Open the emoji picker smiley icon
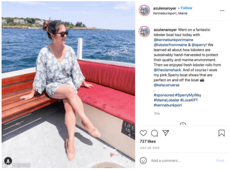The height and width of the screenshot is (170, 230). (x=143, y=161)
